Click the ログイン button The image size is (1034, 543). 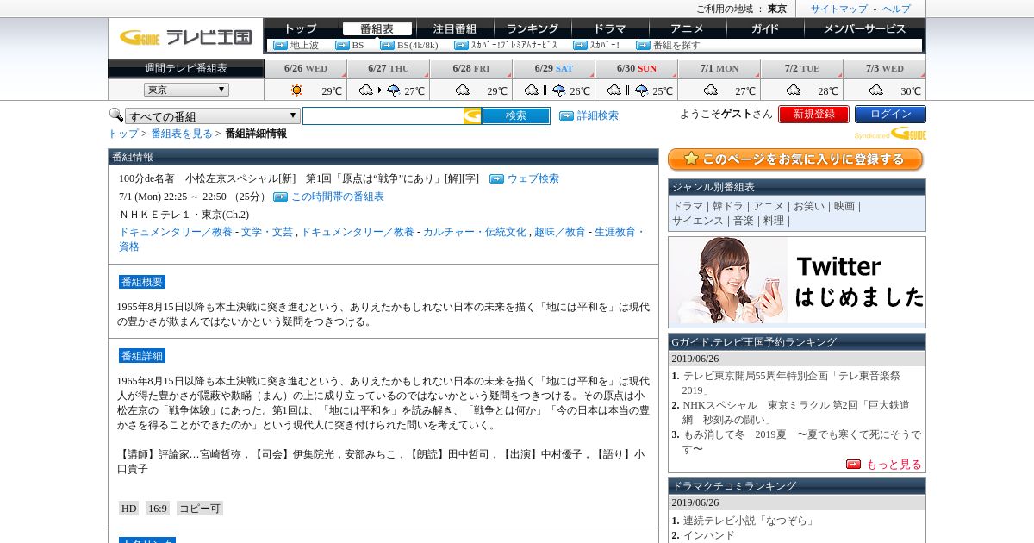[890, 114]
